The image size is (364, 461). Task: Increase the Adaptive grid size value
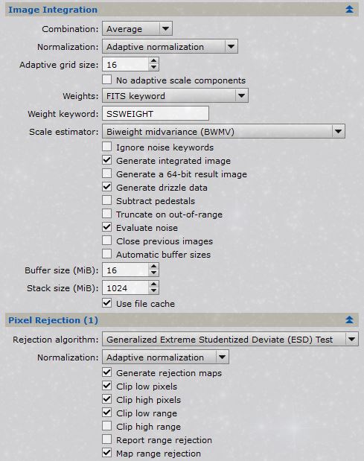pyautogui.click(x=153, y=61)
